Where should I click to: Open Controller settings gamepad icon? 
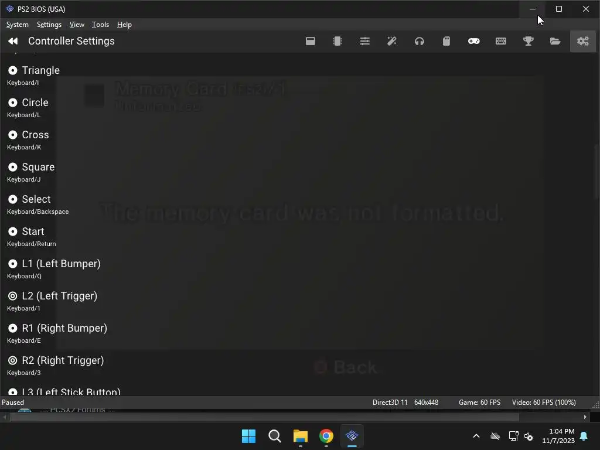[473, 41]
